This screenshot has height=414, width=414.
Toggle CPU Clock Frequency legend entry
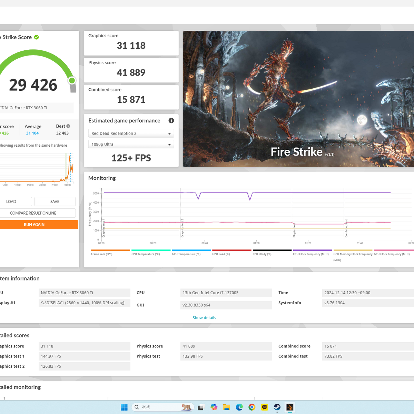(312, 253)
